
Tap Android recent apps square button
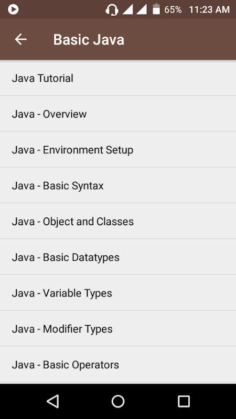(184, 401)
